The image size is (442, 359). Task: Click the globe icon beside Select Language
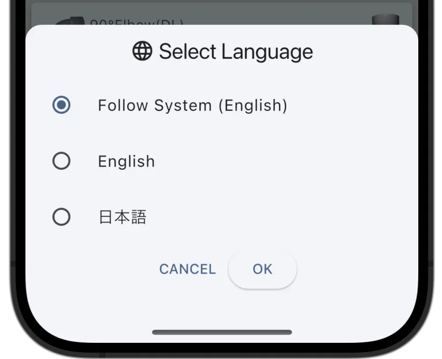coord(142,51)
